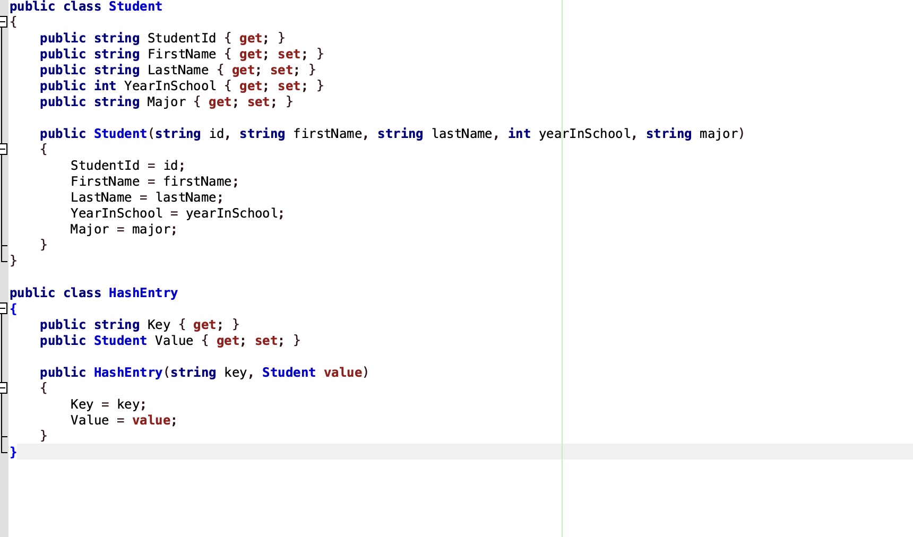Collapse the Student constructor body fold region

(3, 150)
